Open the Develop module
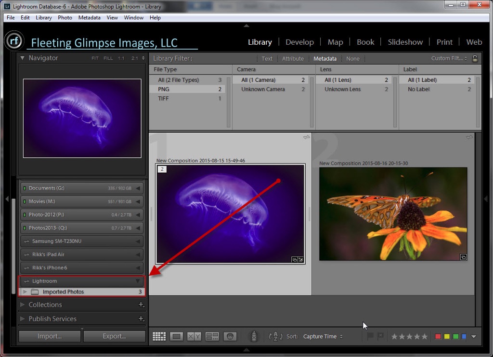The image size is (493, 357). [299, 42]
